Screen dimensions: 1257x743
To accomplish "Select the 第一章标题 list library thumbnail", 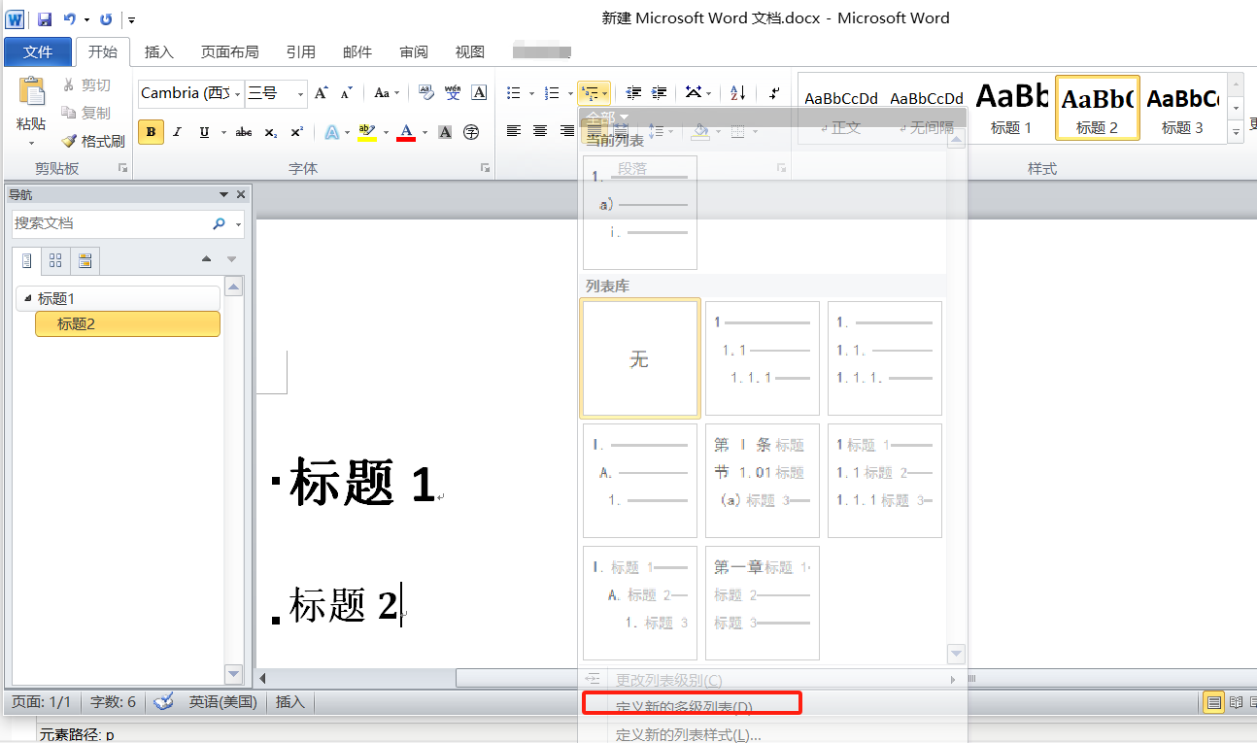I will click(x=762, y=602).
